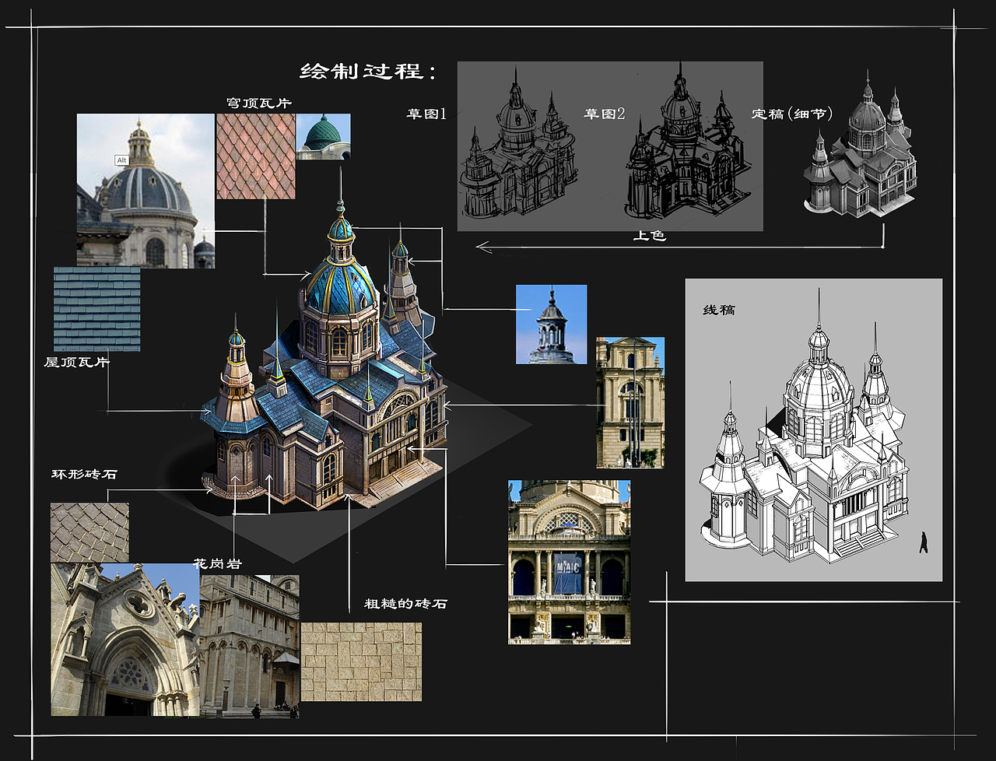Image resolution: width=996 pixels, height=761 pixels.
Task: Click the '绘制过程:' title text
Action: pos(369,72)
